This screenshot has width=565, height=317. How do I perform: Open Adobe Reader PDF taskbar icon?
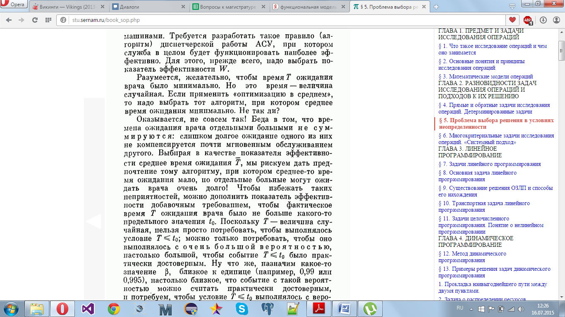pyautogui.click(x=319, y=308)
